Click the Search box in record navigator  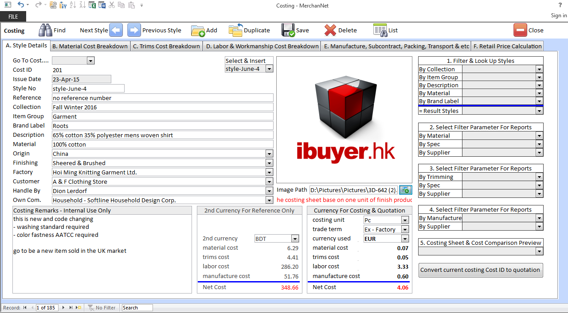pos(137,308)
